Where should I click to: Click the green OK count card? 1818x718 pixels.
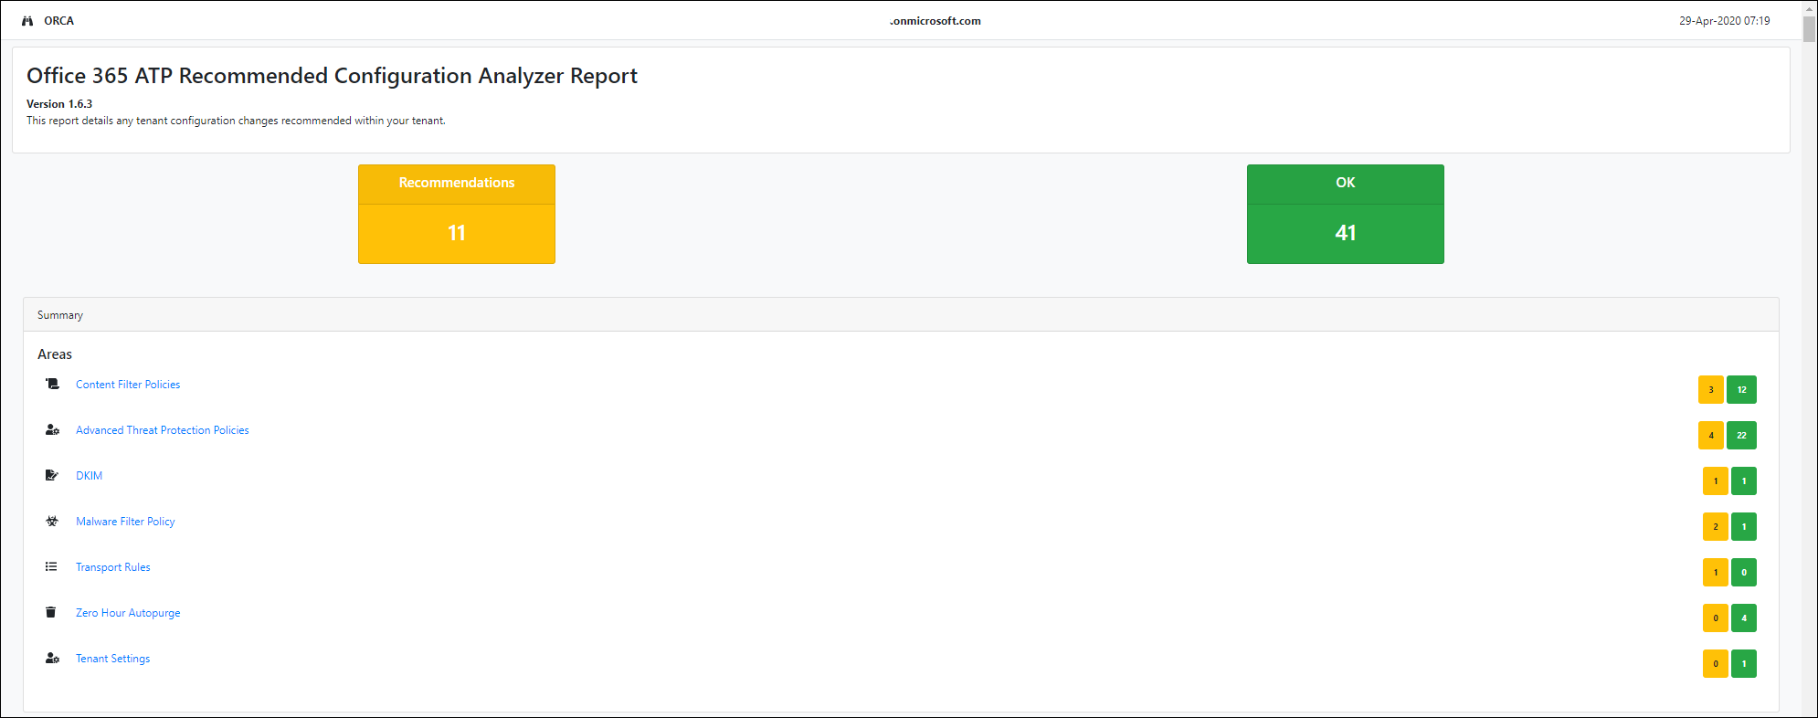coord(1345,215)
